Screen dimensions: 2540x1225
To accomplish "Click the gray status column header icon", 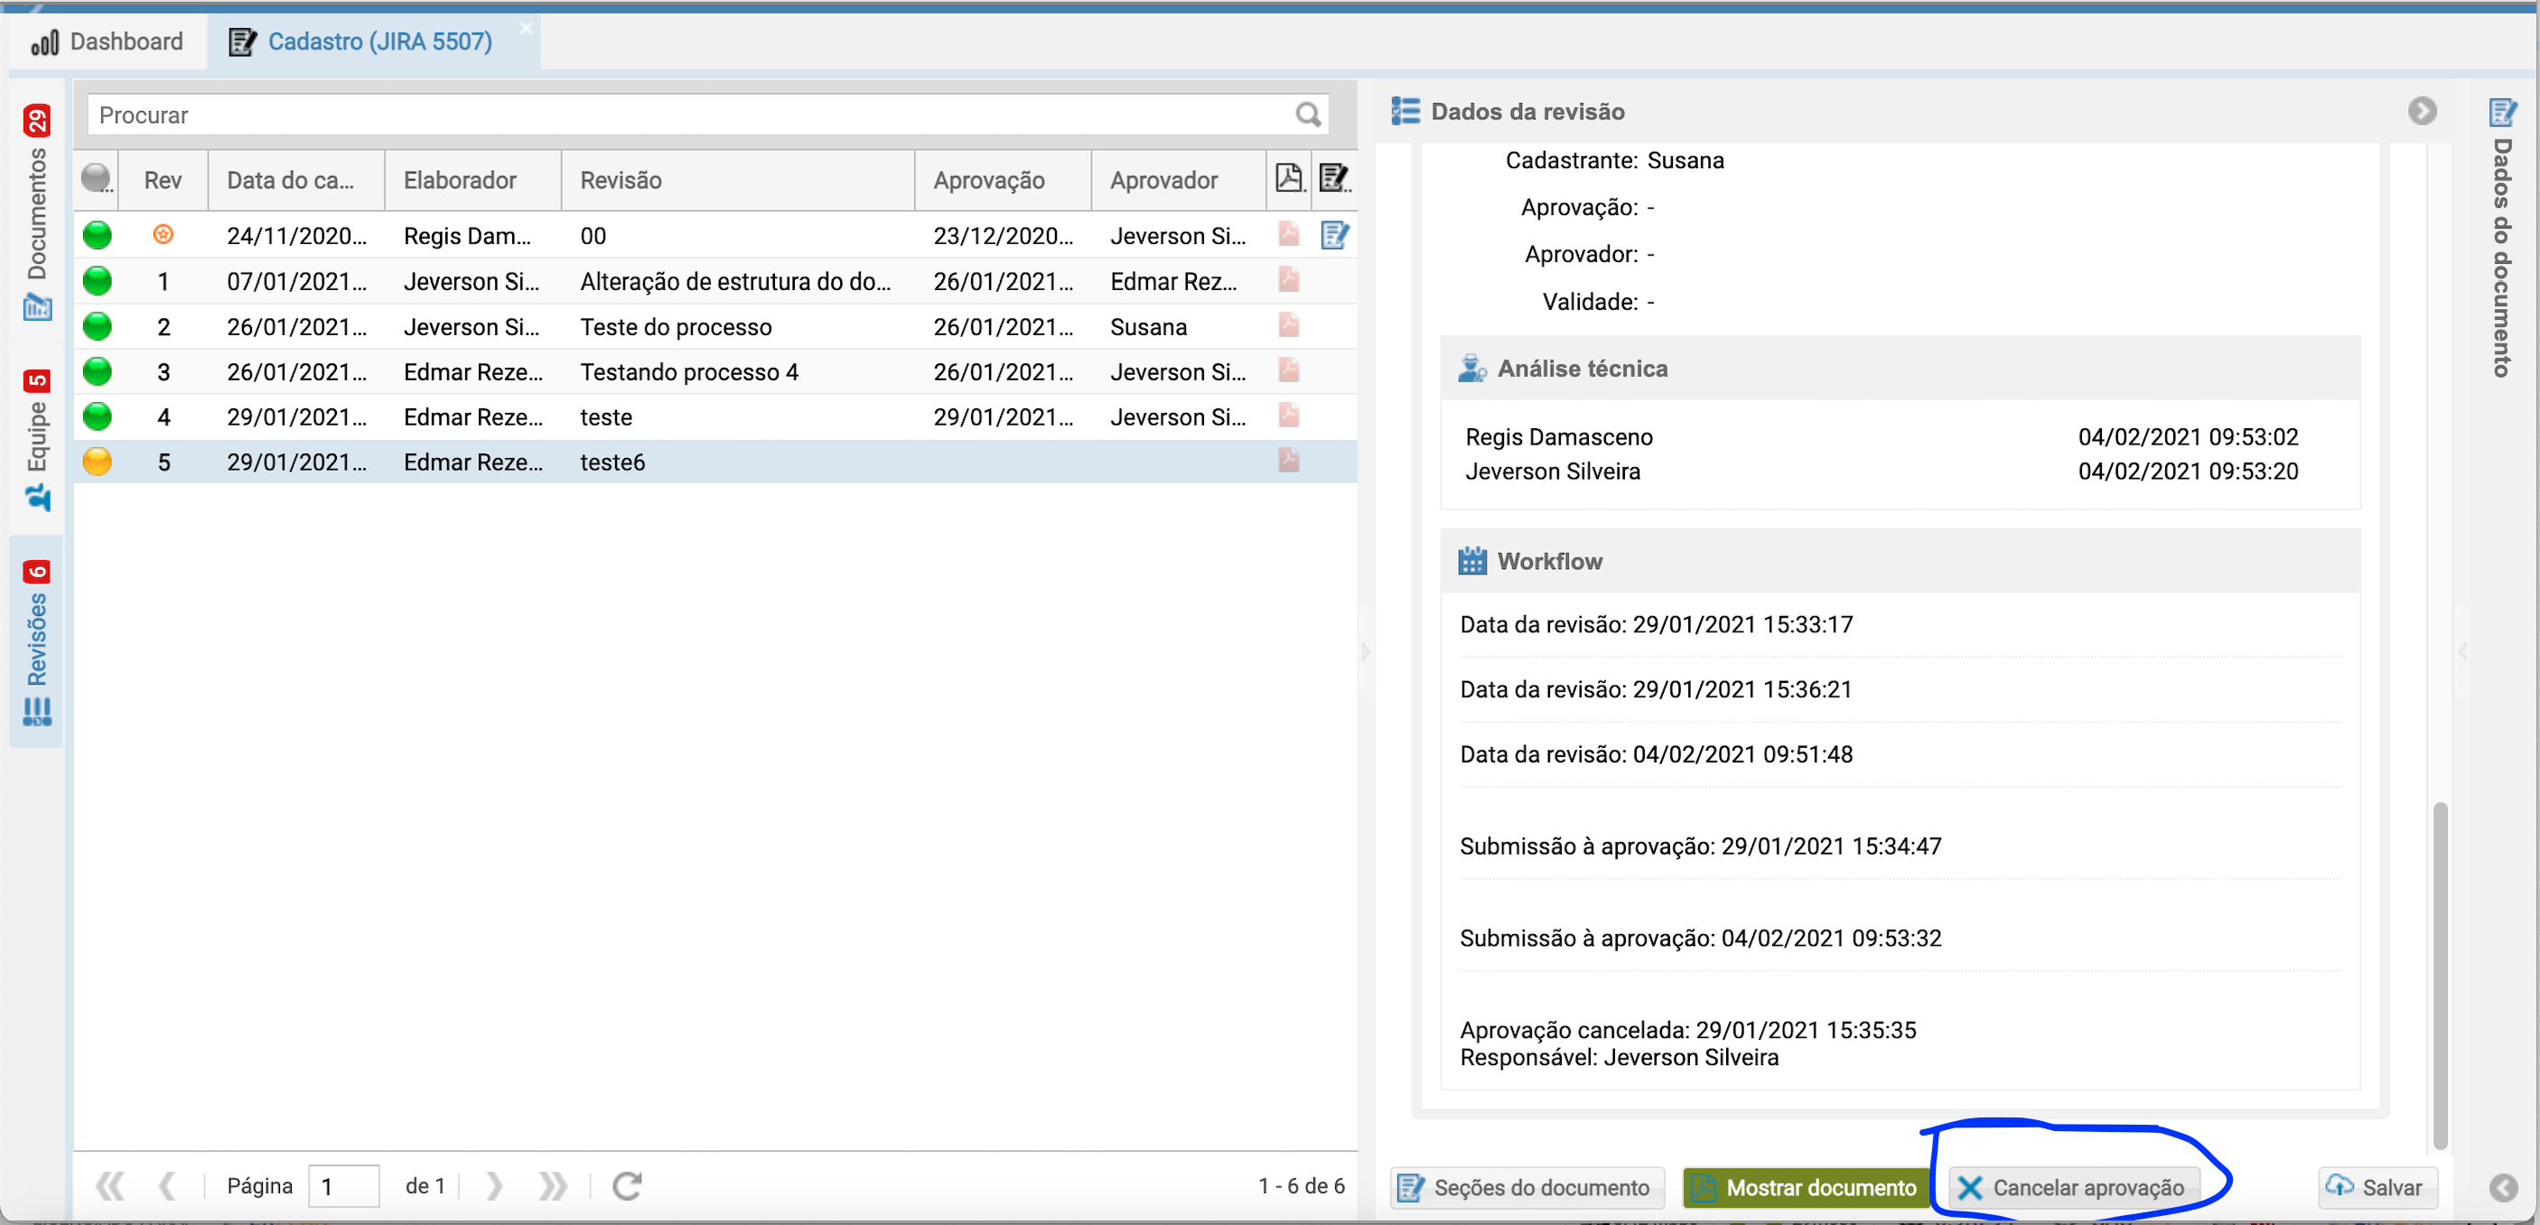I will (97, 180).
